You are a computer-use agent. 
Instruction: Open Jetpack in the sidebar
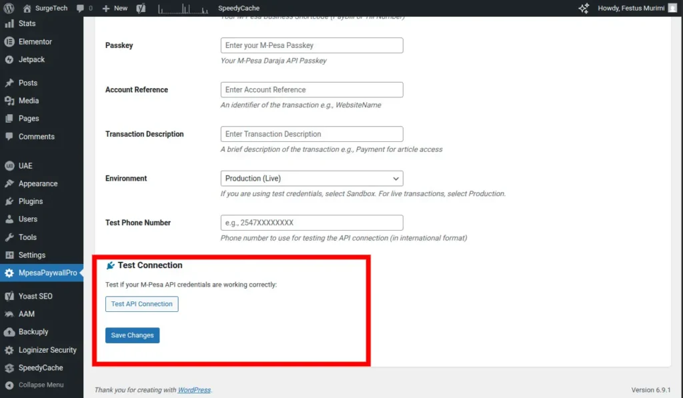coord(31,59)
